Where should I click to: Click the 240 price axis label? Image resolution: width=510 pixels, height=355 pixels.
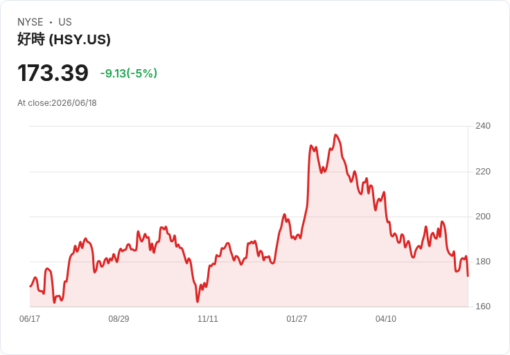(x=483, y=126)
